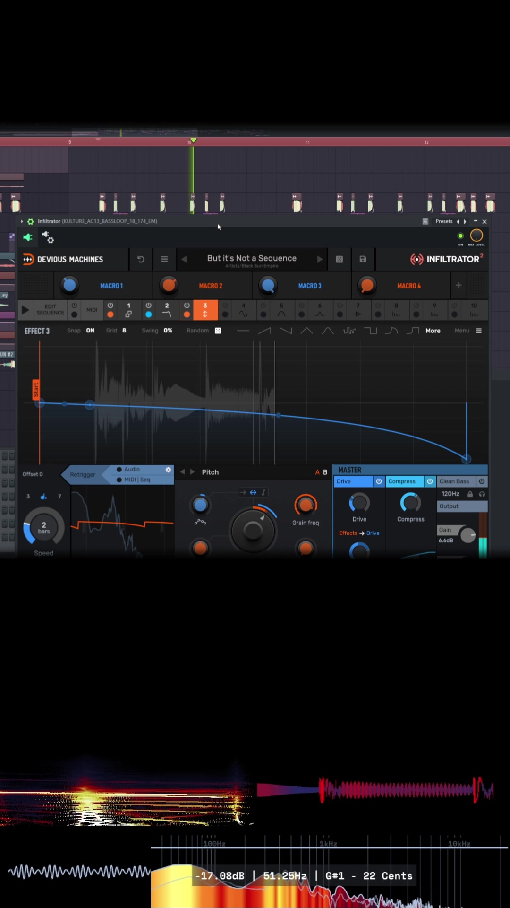The height and width of the screenshot is (908, 510).
Task: Select MIDI | Seq retrigger option
Action: tap(137, 480)
